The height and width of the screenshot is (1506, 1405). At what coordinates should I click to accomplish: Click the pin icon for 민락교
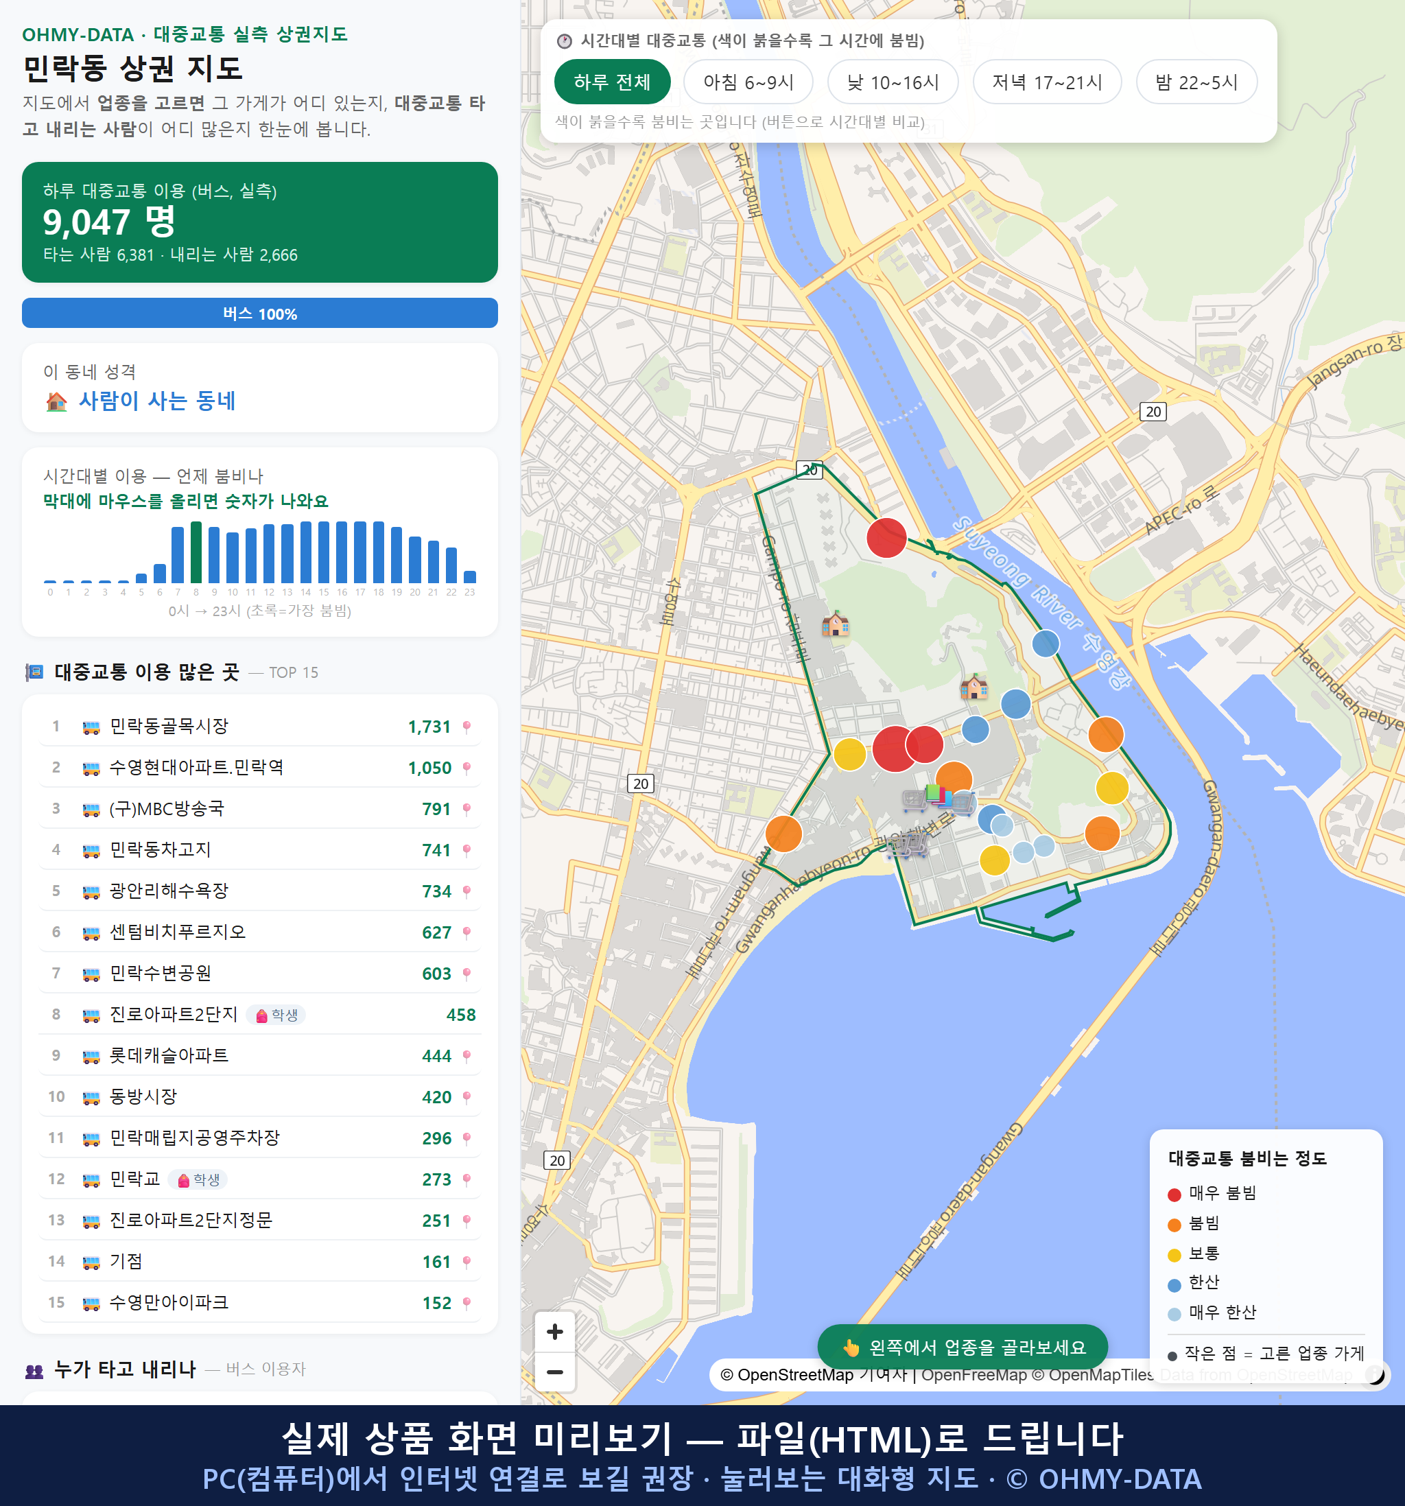coord(467,1179)
